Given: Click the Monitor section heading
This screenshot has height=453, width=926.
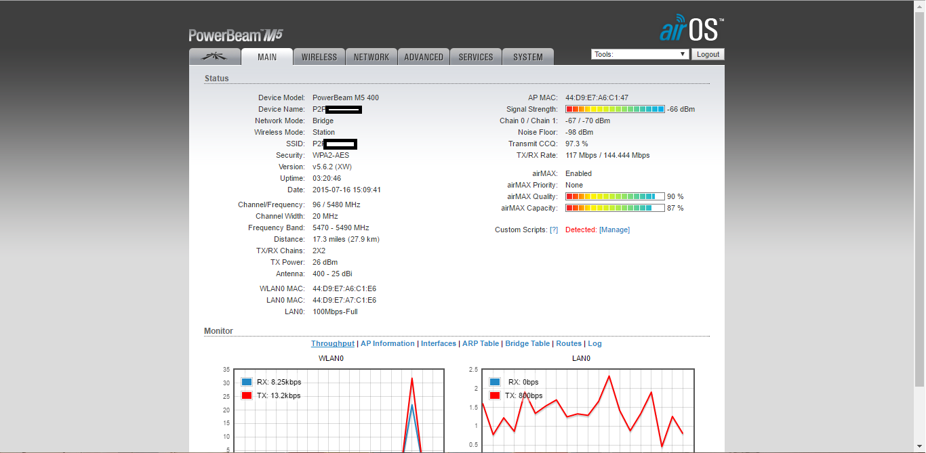Looking at the screenshot, I should (x=218, y=331).
